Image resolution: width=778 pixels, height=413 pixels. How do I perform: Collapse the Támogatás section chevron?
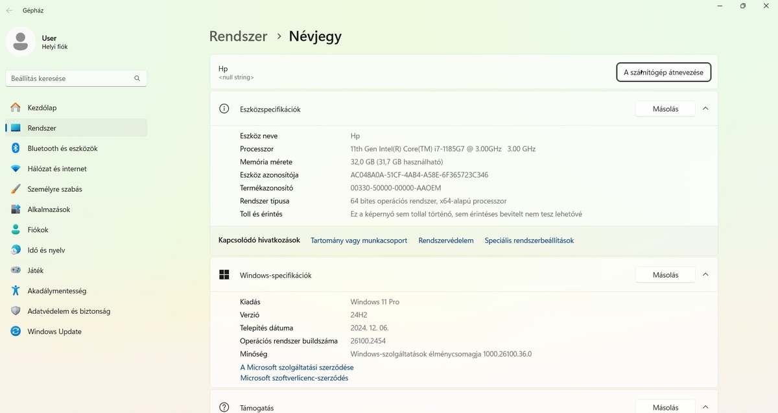coord(705,407)
